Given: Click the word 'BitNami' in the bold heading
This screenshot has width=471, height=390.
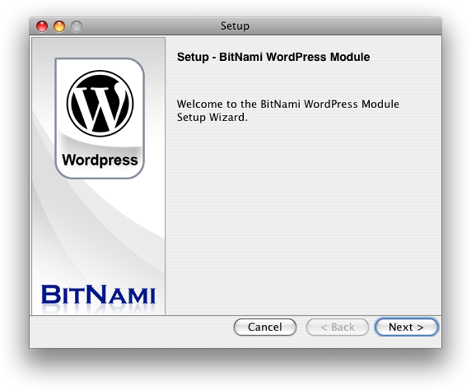Looking at the screenshot, I should 240,57.
